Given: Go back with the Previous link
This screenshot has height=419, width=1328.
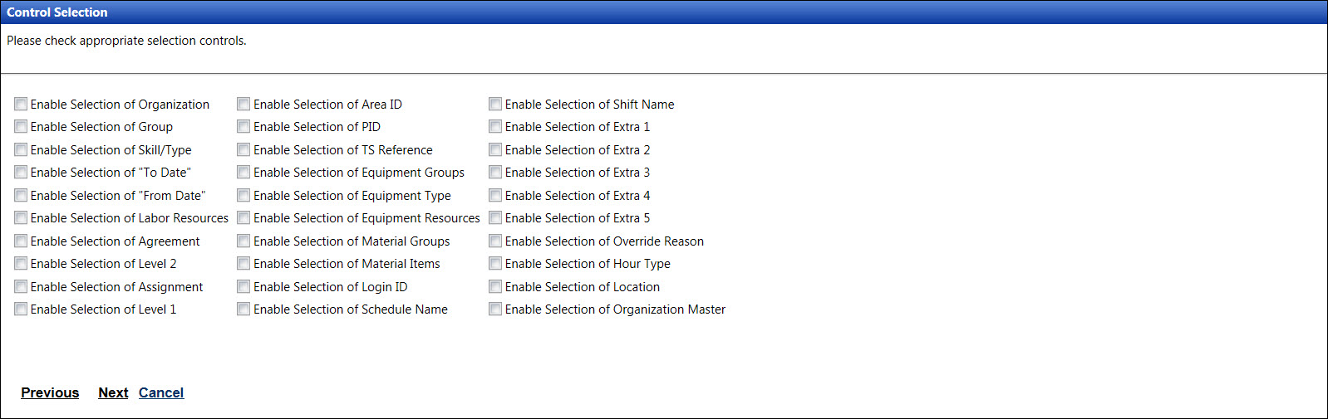Looking at the screenshot, I should pos(50,393).
